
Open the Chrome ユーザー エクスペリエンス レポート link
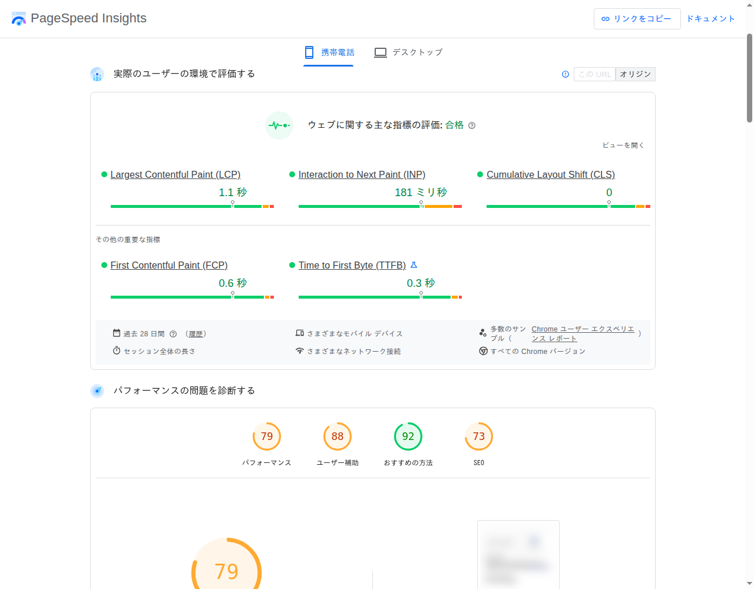pos(582,333)
